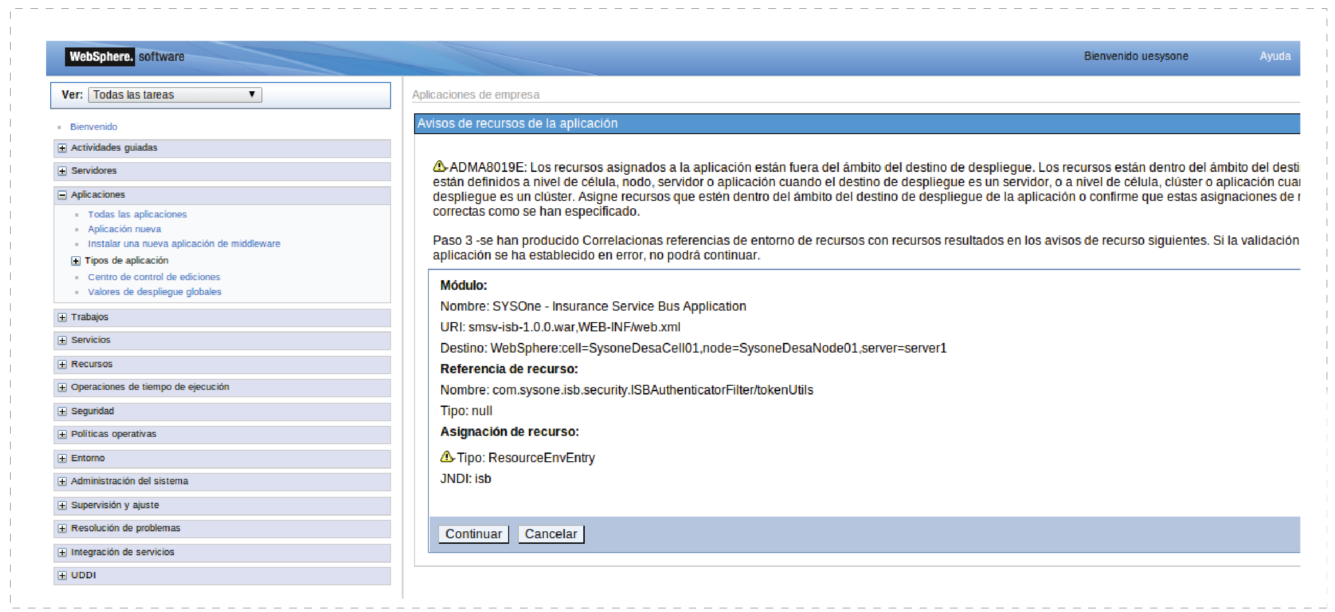Go to Bienvenido page link
The image size is (1335, 612).
(x=93, y=127)
